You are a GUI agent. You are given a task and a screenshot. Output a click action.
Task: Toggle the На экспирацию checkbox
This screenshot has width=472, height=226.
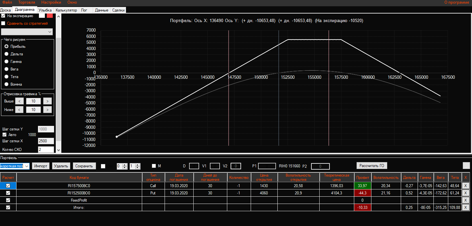coord(3,15)
